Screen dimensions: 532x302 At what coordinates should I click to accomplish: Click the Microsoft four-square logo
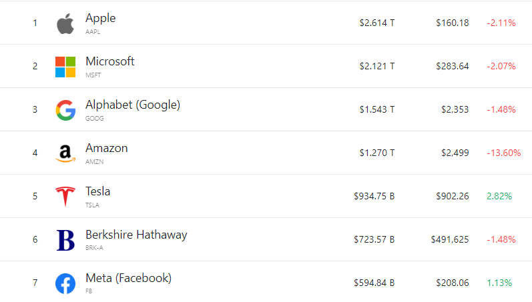coord(65,67)
